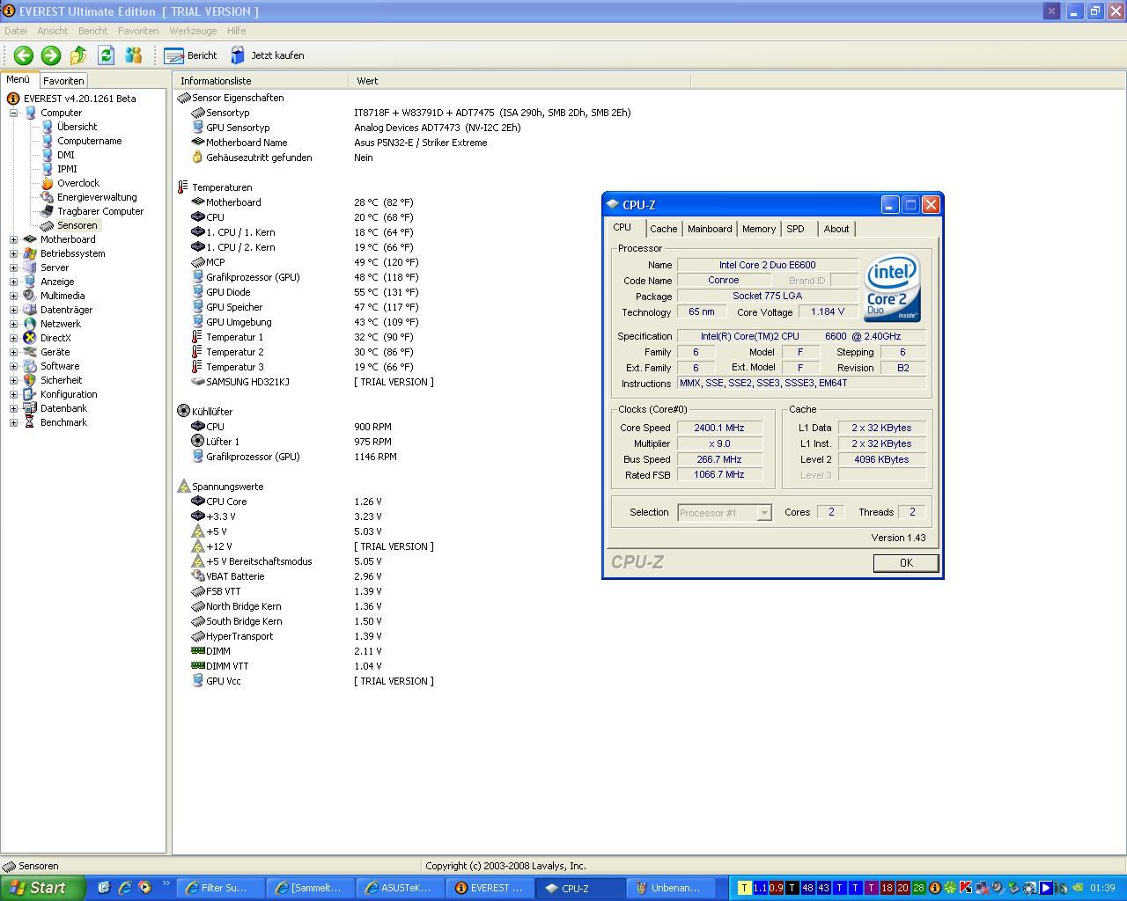Collapse the Computer tree node
This screenshot has width=1127, height=901.
(13, 113)
